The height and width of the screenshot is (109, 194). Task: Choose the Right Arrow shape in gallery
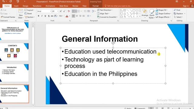(134, 13)
